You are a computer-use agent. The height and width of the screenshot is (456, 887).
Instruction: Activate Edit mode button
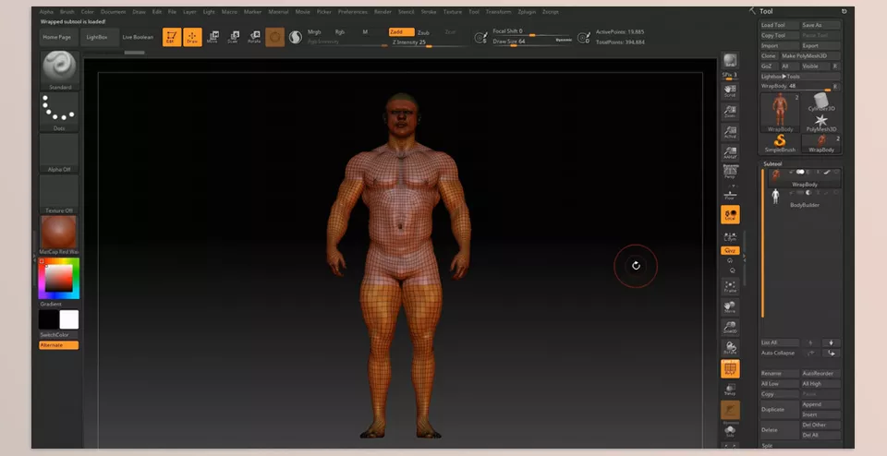click(x=172, y=37)
